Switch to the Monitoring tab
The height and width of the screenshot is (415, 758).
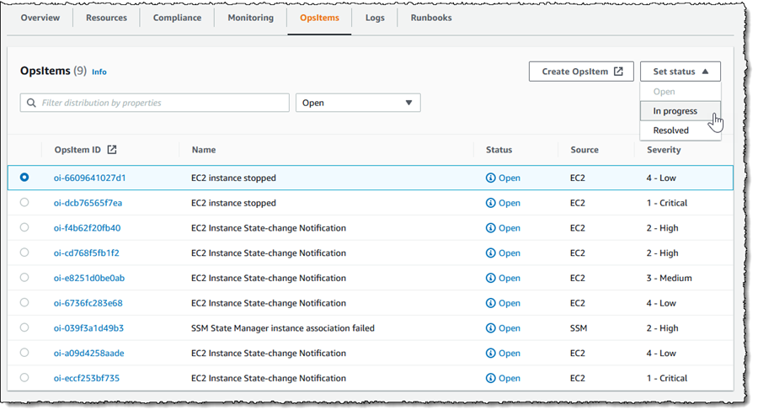pyautogui.click(x=250, y=18)
